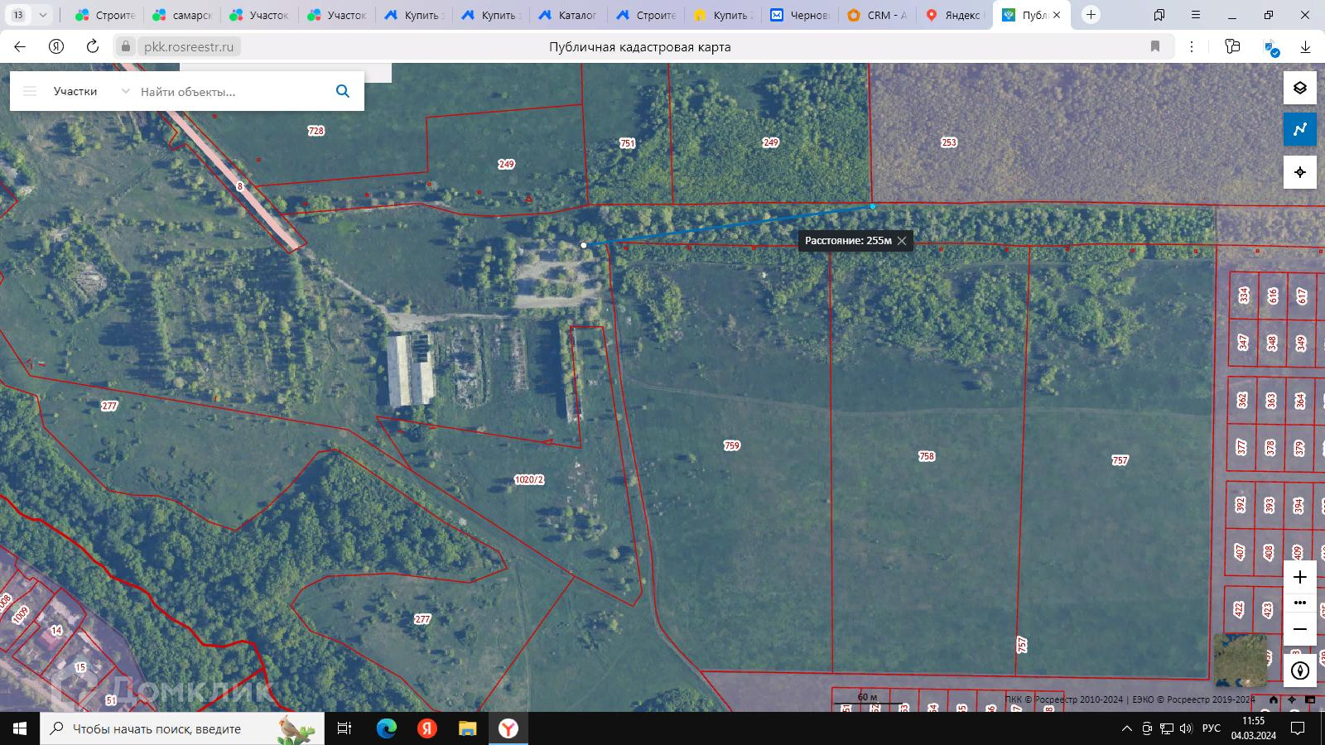Click the distance measurement start point
Viewport: 1325px width, 745px height.
[x=584, y=245]
